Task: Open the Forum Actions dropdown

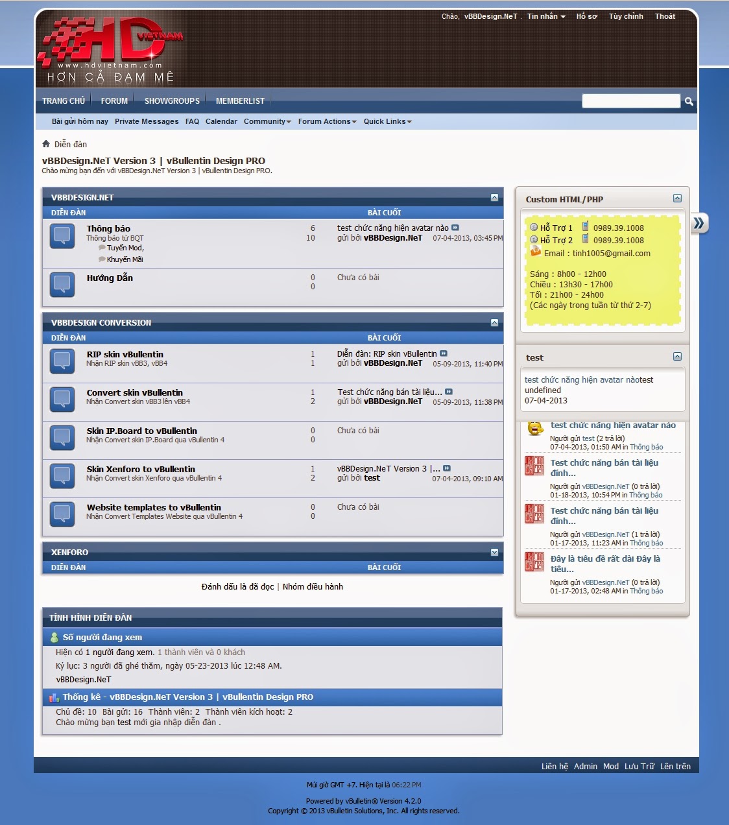Action: [327, 121]
